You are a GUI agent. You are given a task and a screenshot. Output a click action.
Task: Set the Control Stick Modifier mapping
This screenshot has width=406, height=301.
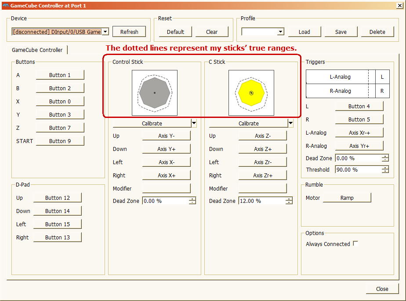(x=166, y=188)
